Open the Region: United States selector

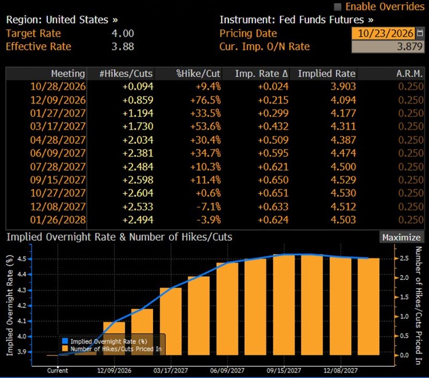[62, 20]
